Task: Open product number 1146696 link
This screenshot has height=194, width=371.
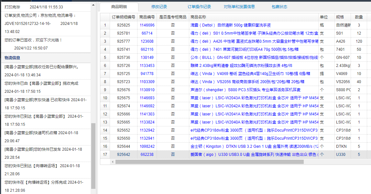Action: [x=147, y=25]
